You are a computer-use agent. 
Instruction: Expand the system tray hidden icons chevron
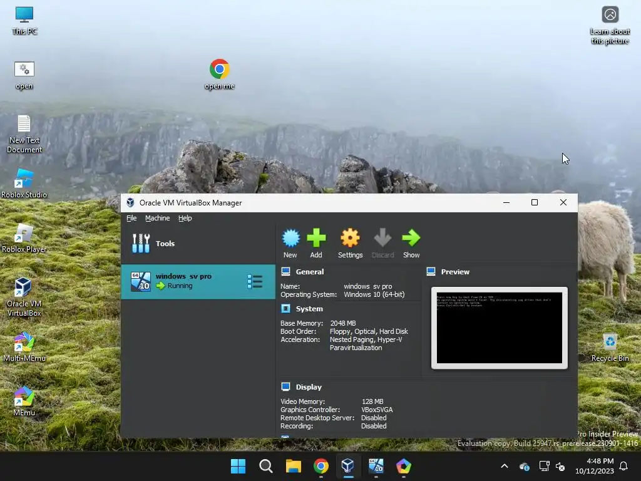pyautogui.click(x=505, y=466)
